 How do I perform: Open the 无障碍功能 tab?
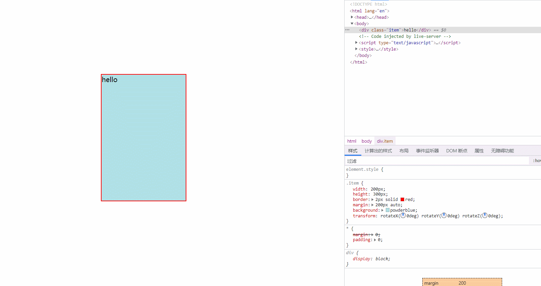tap(502, 151)
